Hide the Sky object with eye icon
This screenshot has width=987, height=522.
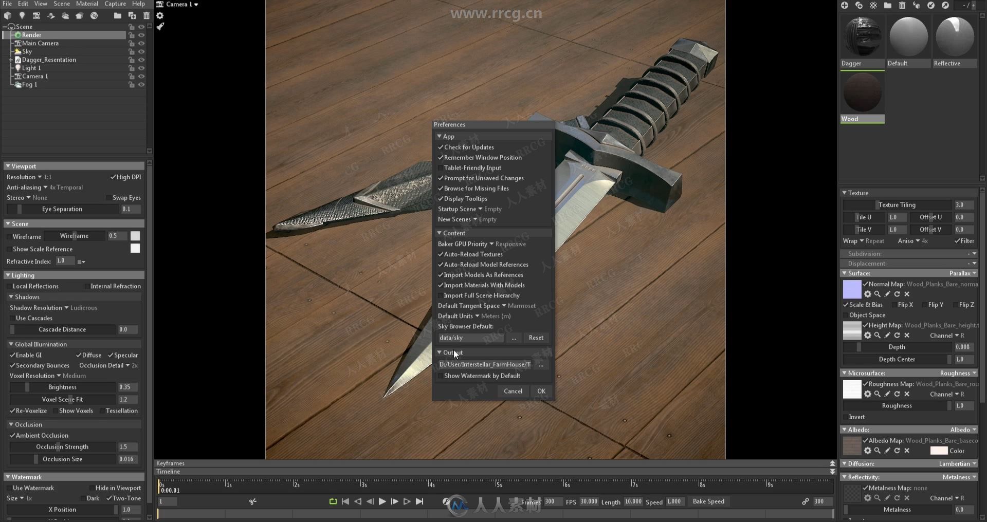point(141,51)
